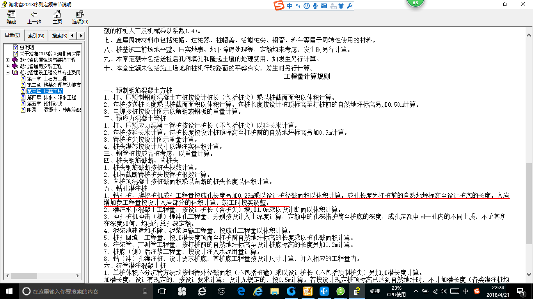533x299 pixels.
Task: Click the Sogou S logo on IME bar
Action: (279, 6)
